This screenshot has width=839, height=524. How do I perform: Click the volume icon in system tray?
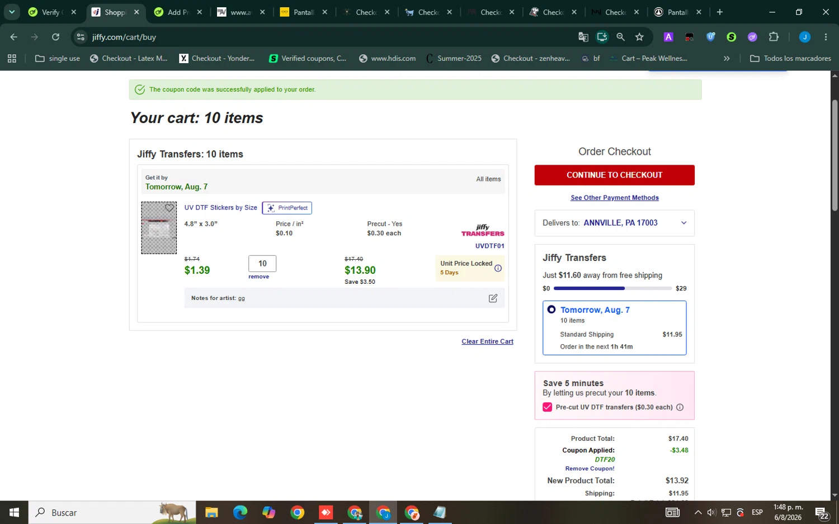[x=711, y=512]
